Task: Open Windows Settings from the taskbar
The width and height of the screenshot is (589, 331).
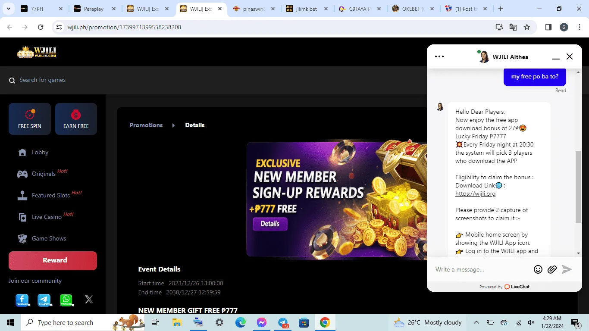Action: click(219, 322)
